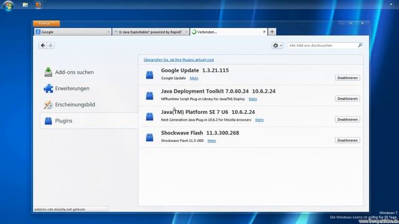The height and width of the screenshot is (224, 399).
Task: Open the gear tools dropdown
Action: tap(277, 45)
